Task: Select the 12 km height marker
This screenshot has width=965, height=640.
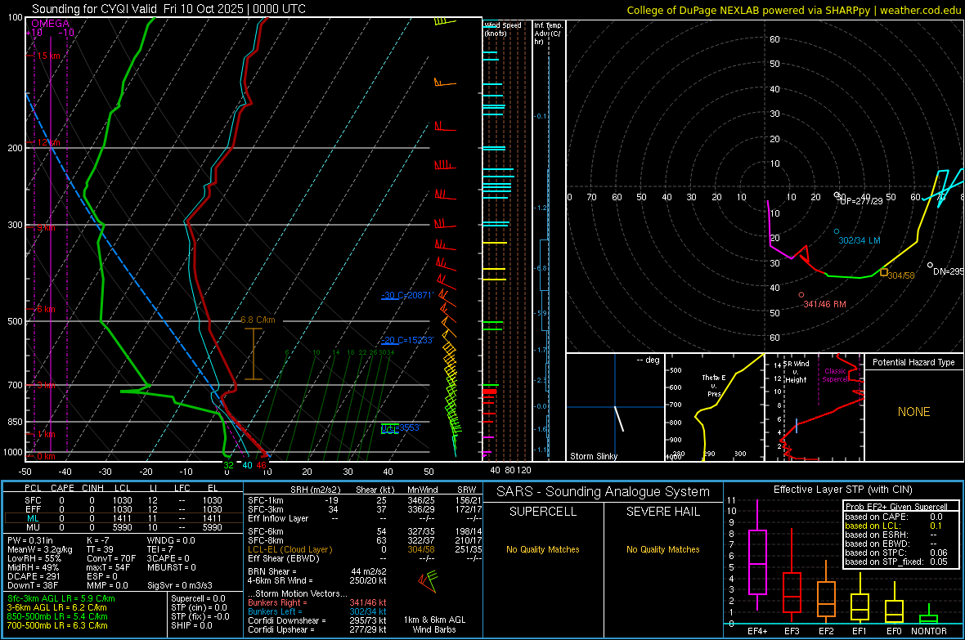Action: tap(48, 142)
